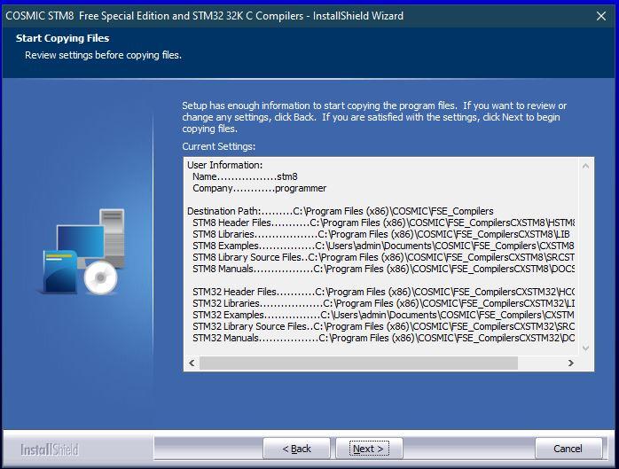The width and height of the screenshot is (619, 469).
Task: Click the 'STM8 Examples' line
Action: tap(383, 246)
